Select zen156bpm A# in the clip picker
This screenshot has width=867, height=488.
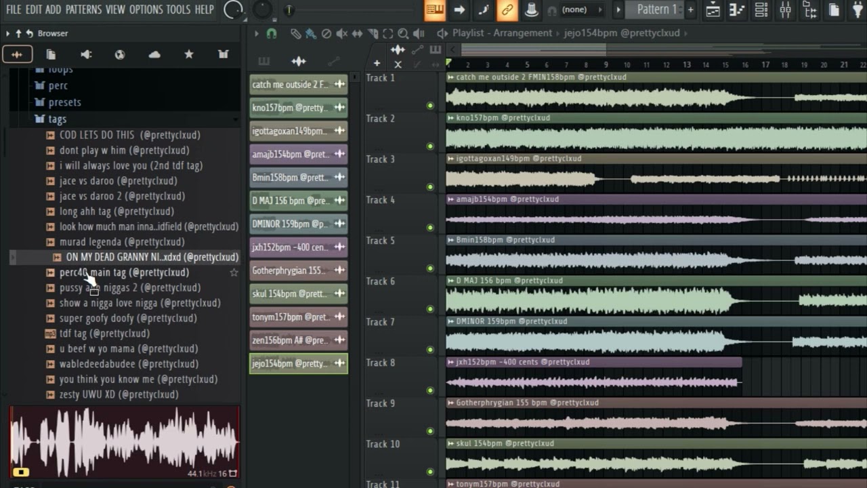(x=298, y=340)
